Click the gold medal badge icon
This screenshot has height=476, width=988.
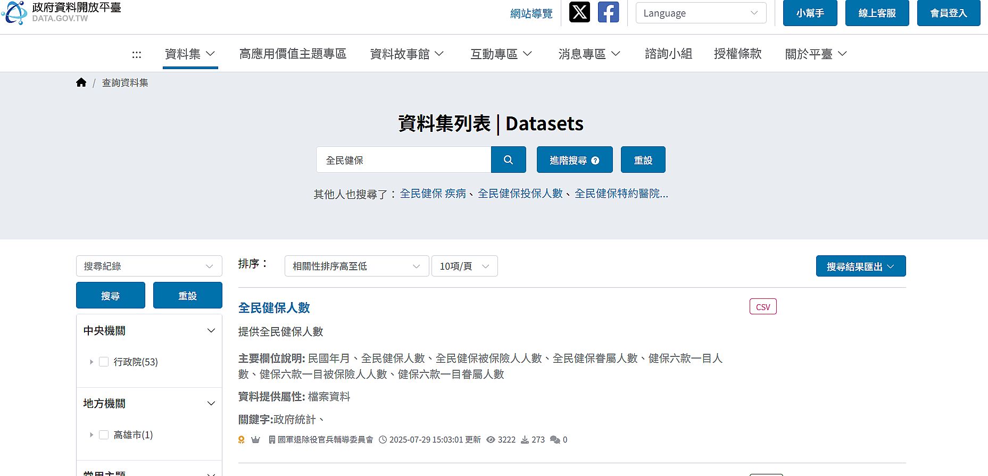point(242,440)
